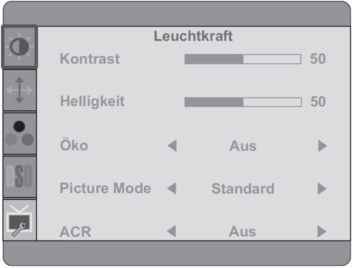Click left arrow for ACR
Screen dimensions: 352x268
point(171,232)
